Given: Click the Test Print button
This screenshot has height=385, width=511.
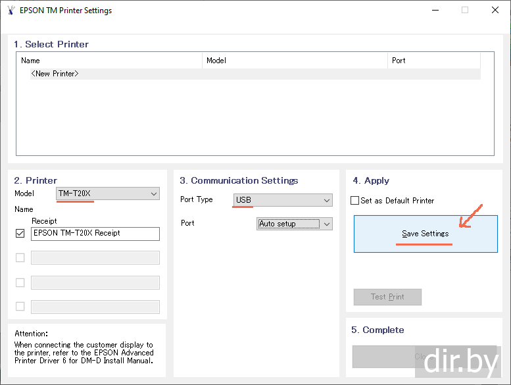Looking at the screenshot, I should click(x=387, y=297).
